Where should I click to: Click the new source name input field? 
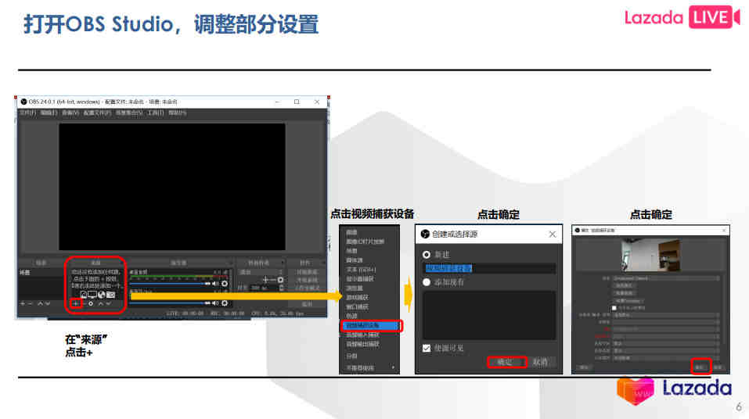489,268
